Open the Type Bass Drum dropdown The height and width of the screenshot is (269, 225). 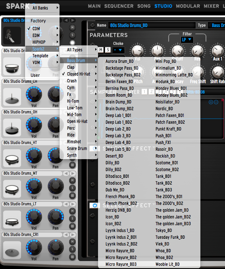217,25
